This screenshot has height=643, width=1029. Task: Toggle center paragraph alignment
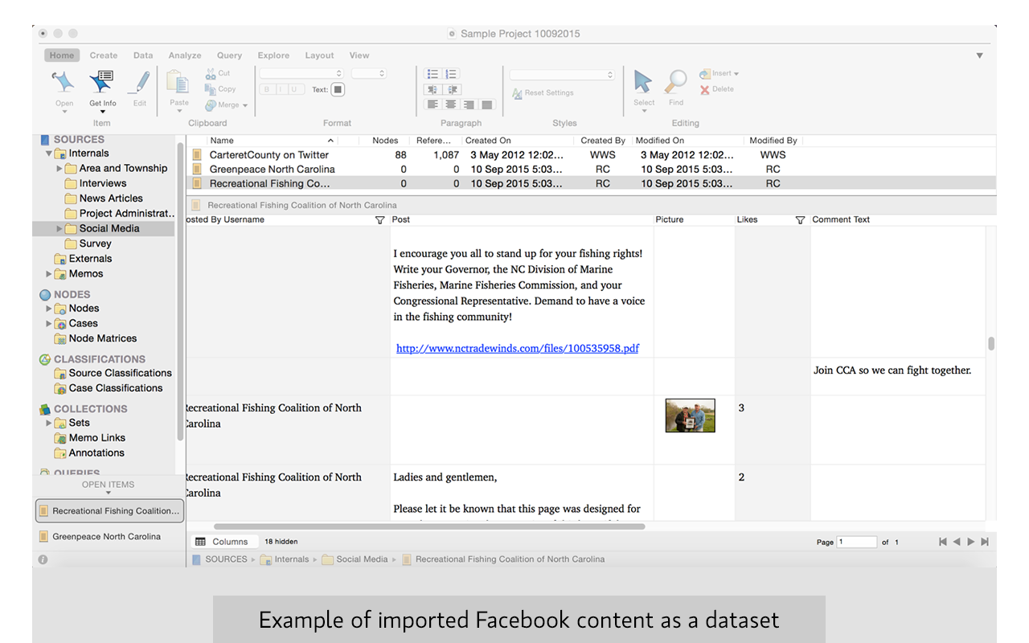[451, 104]
